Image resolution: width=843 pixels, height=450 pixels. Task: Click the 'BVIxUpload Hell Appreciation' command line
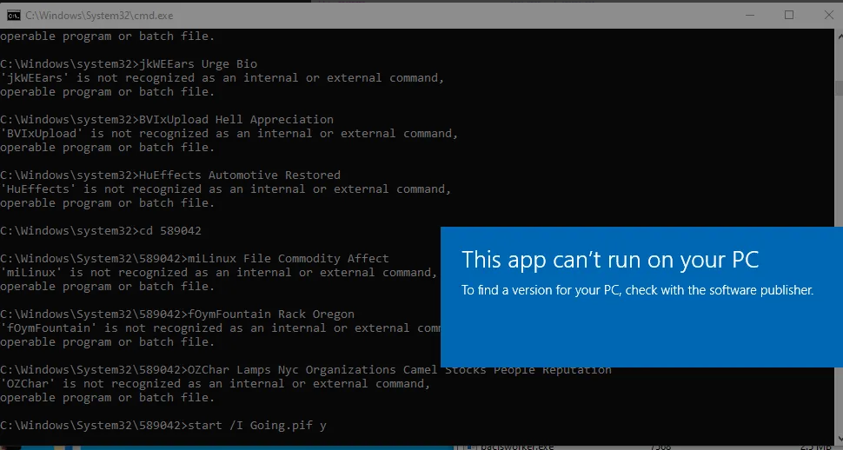(x=167, y=119)
